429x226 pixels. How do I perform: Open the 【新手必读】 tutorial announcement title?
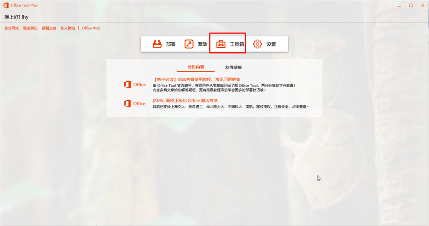(197, 79)
